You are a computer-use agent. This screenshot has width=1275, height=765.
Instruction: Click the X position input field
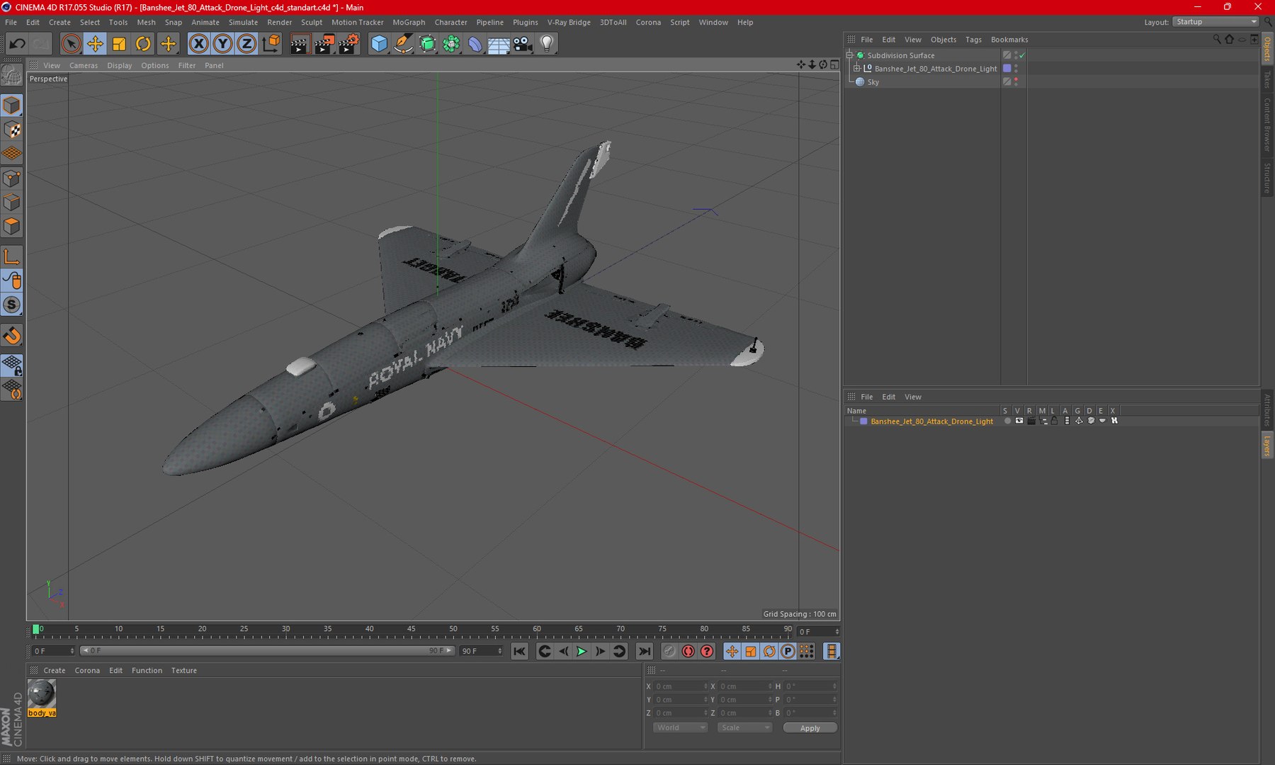tap(680, 686)
